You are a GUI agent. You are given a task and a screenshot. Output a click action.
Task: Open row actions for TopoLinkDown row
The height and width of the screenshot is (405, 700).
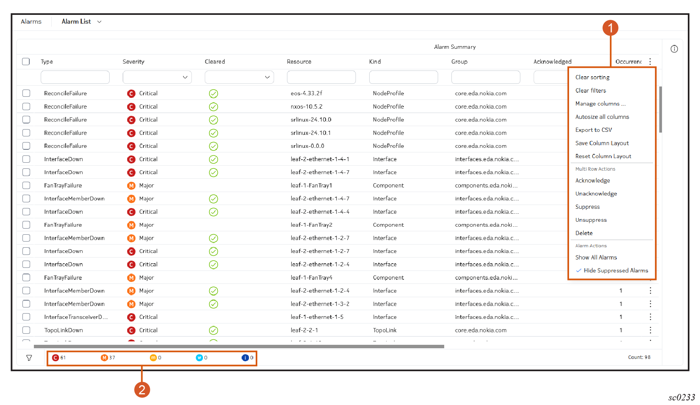tap(651, 330)
